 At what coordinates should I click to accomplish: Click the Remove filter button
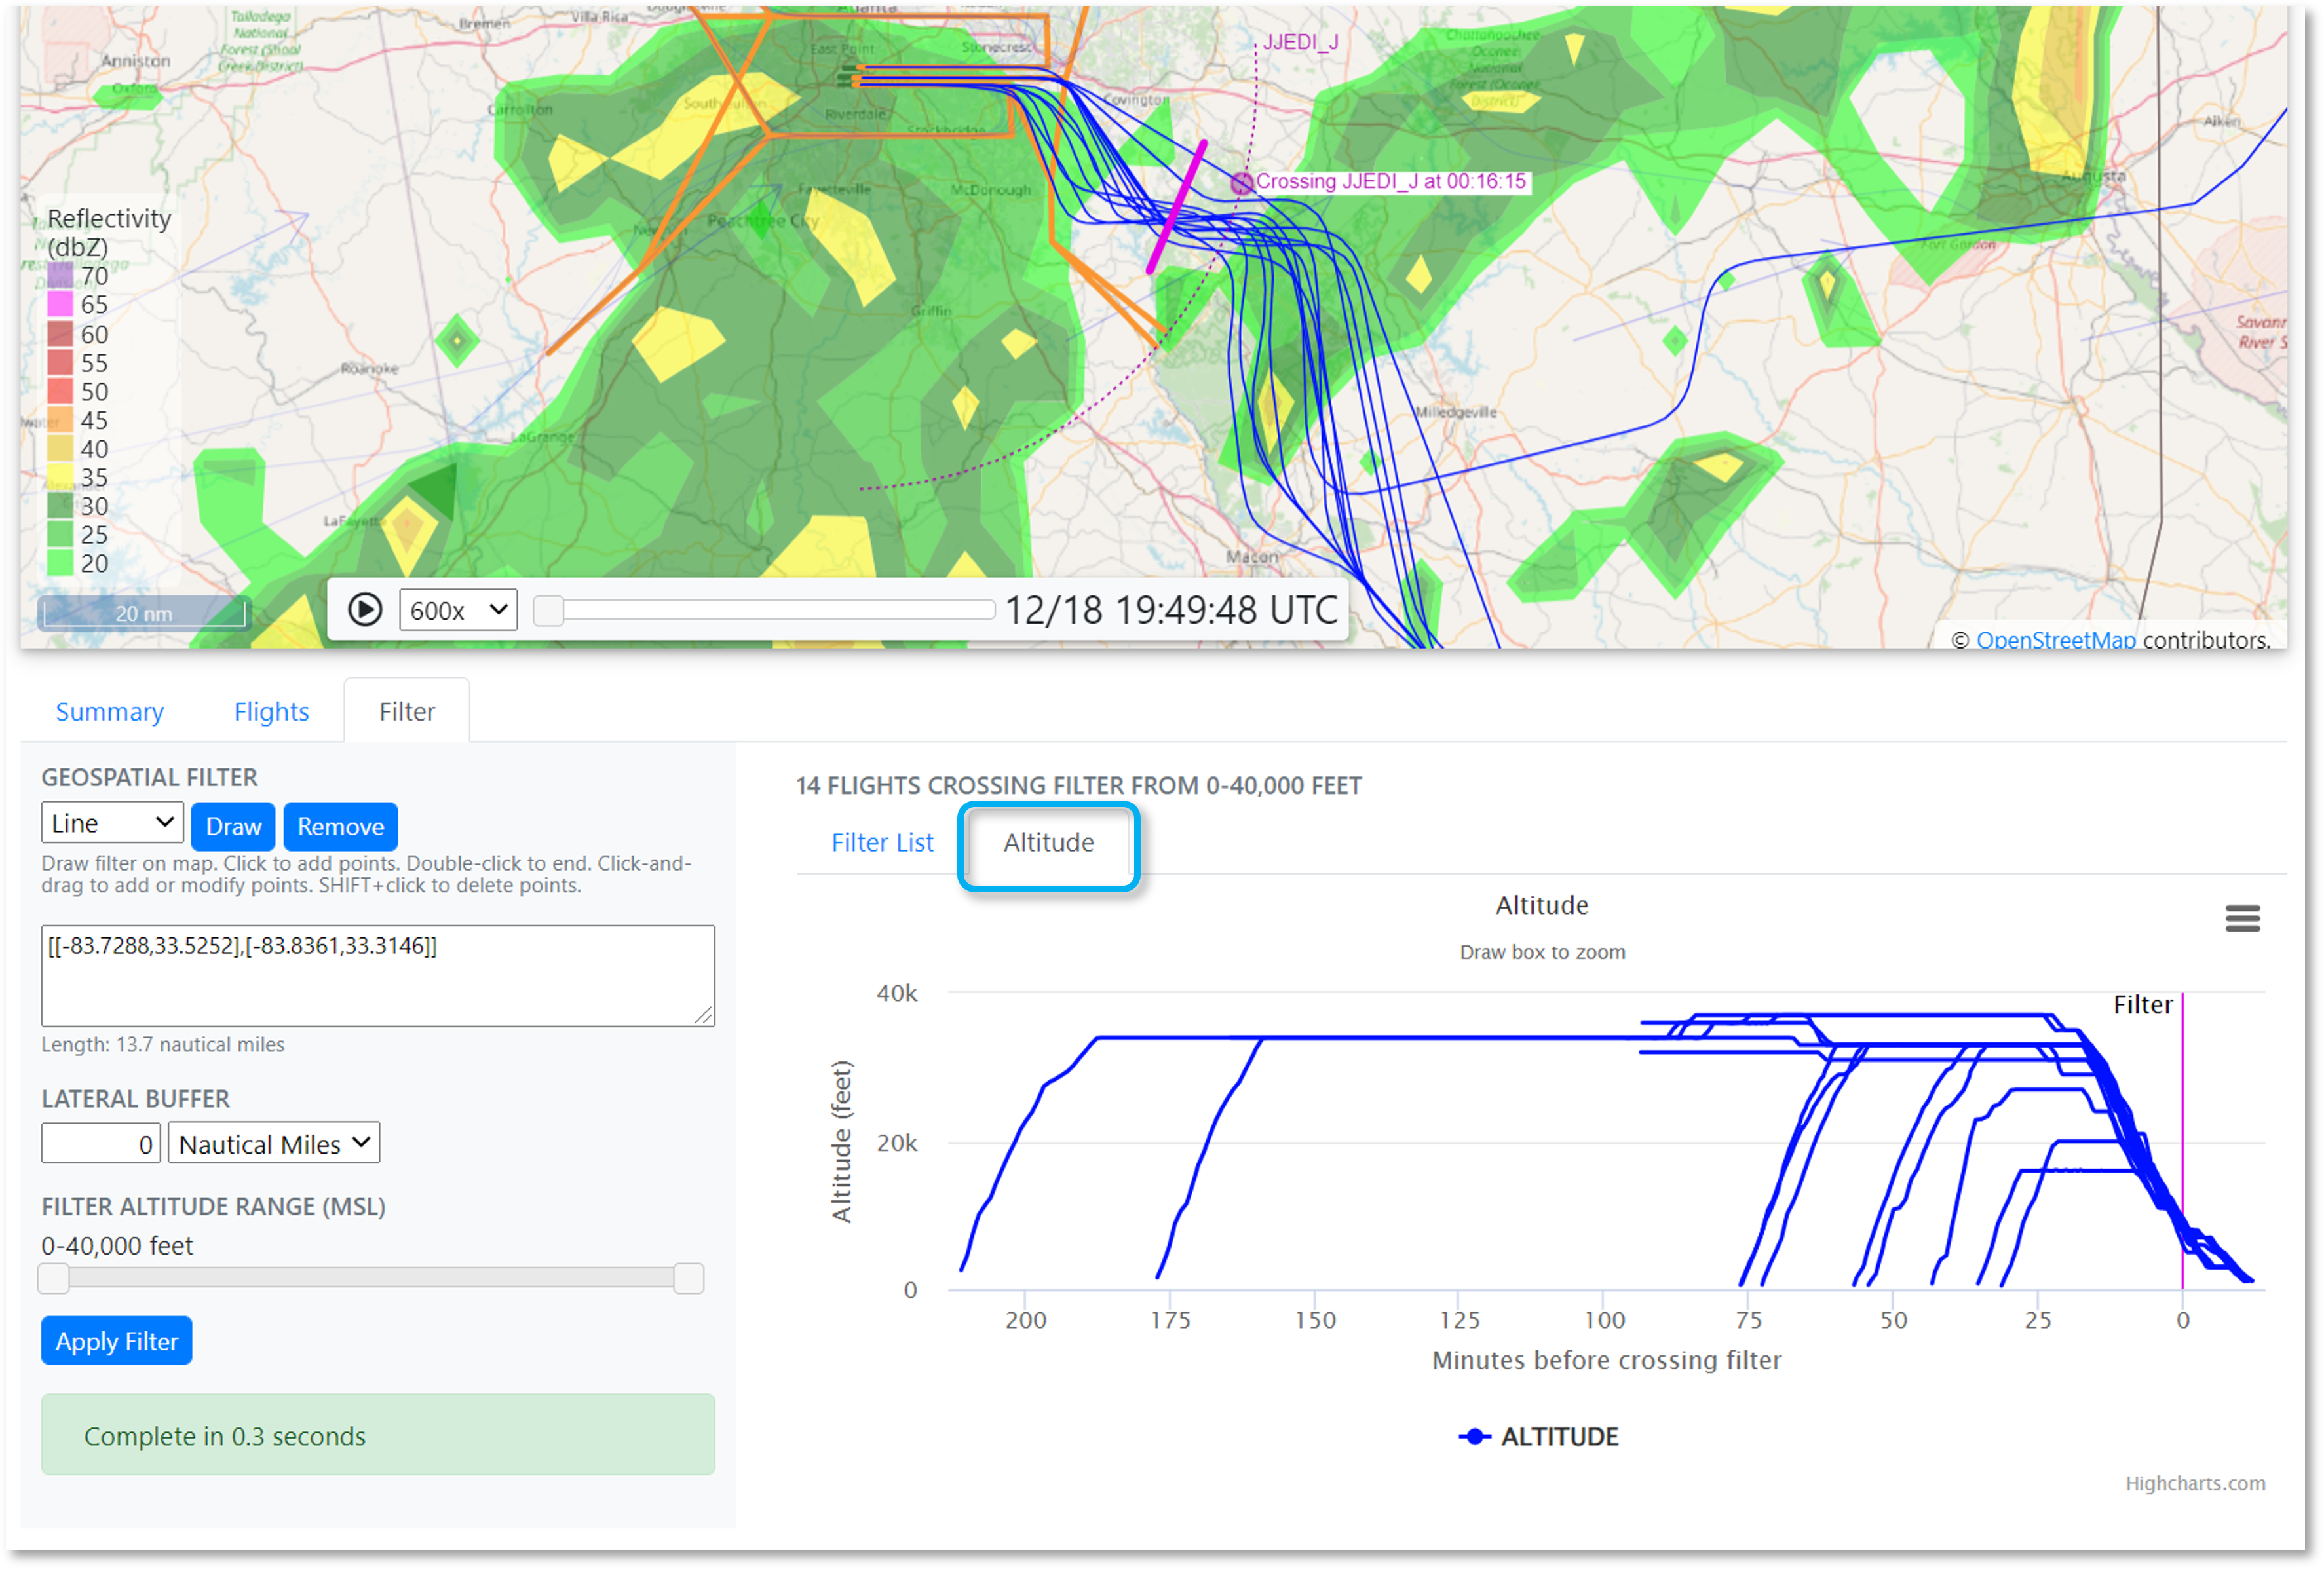[340, 827]
